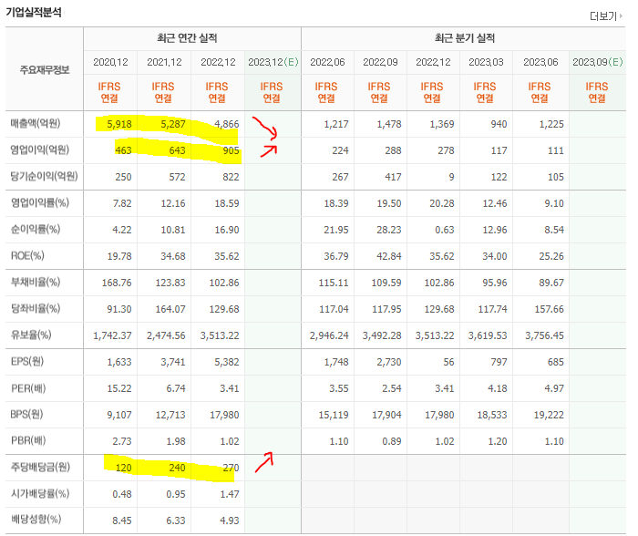Click the 1,217 quarterly revenue value
638x536 pixels.
336,124
